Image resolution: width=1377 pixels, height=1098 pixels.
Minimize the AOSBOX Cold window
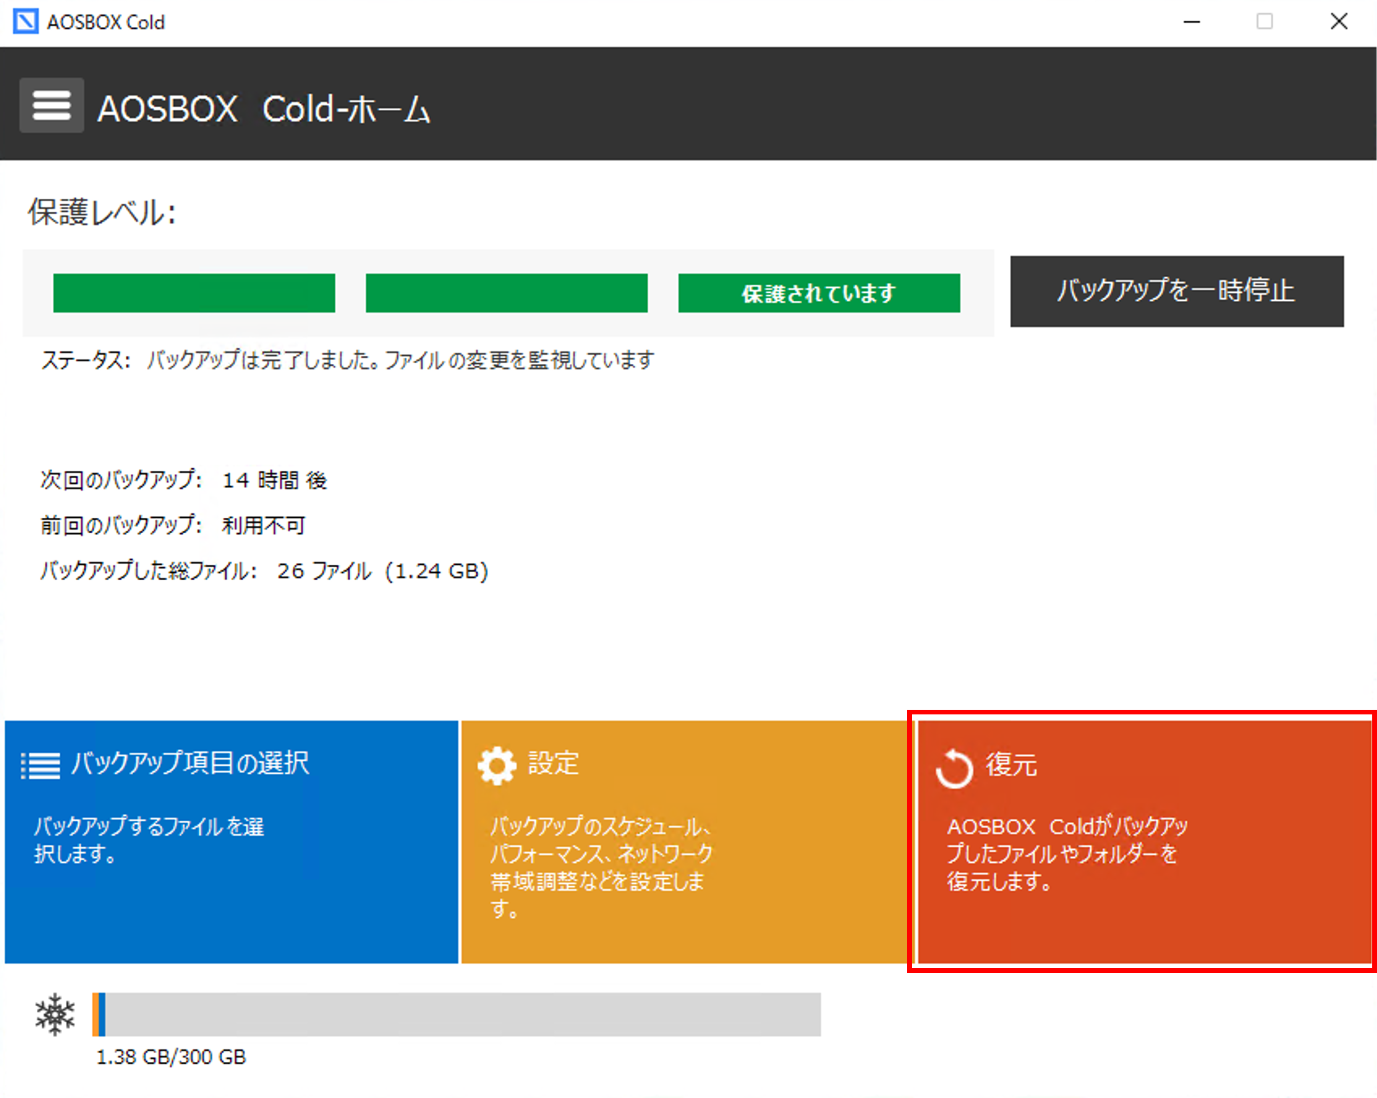(1192, 22)
